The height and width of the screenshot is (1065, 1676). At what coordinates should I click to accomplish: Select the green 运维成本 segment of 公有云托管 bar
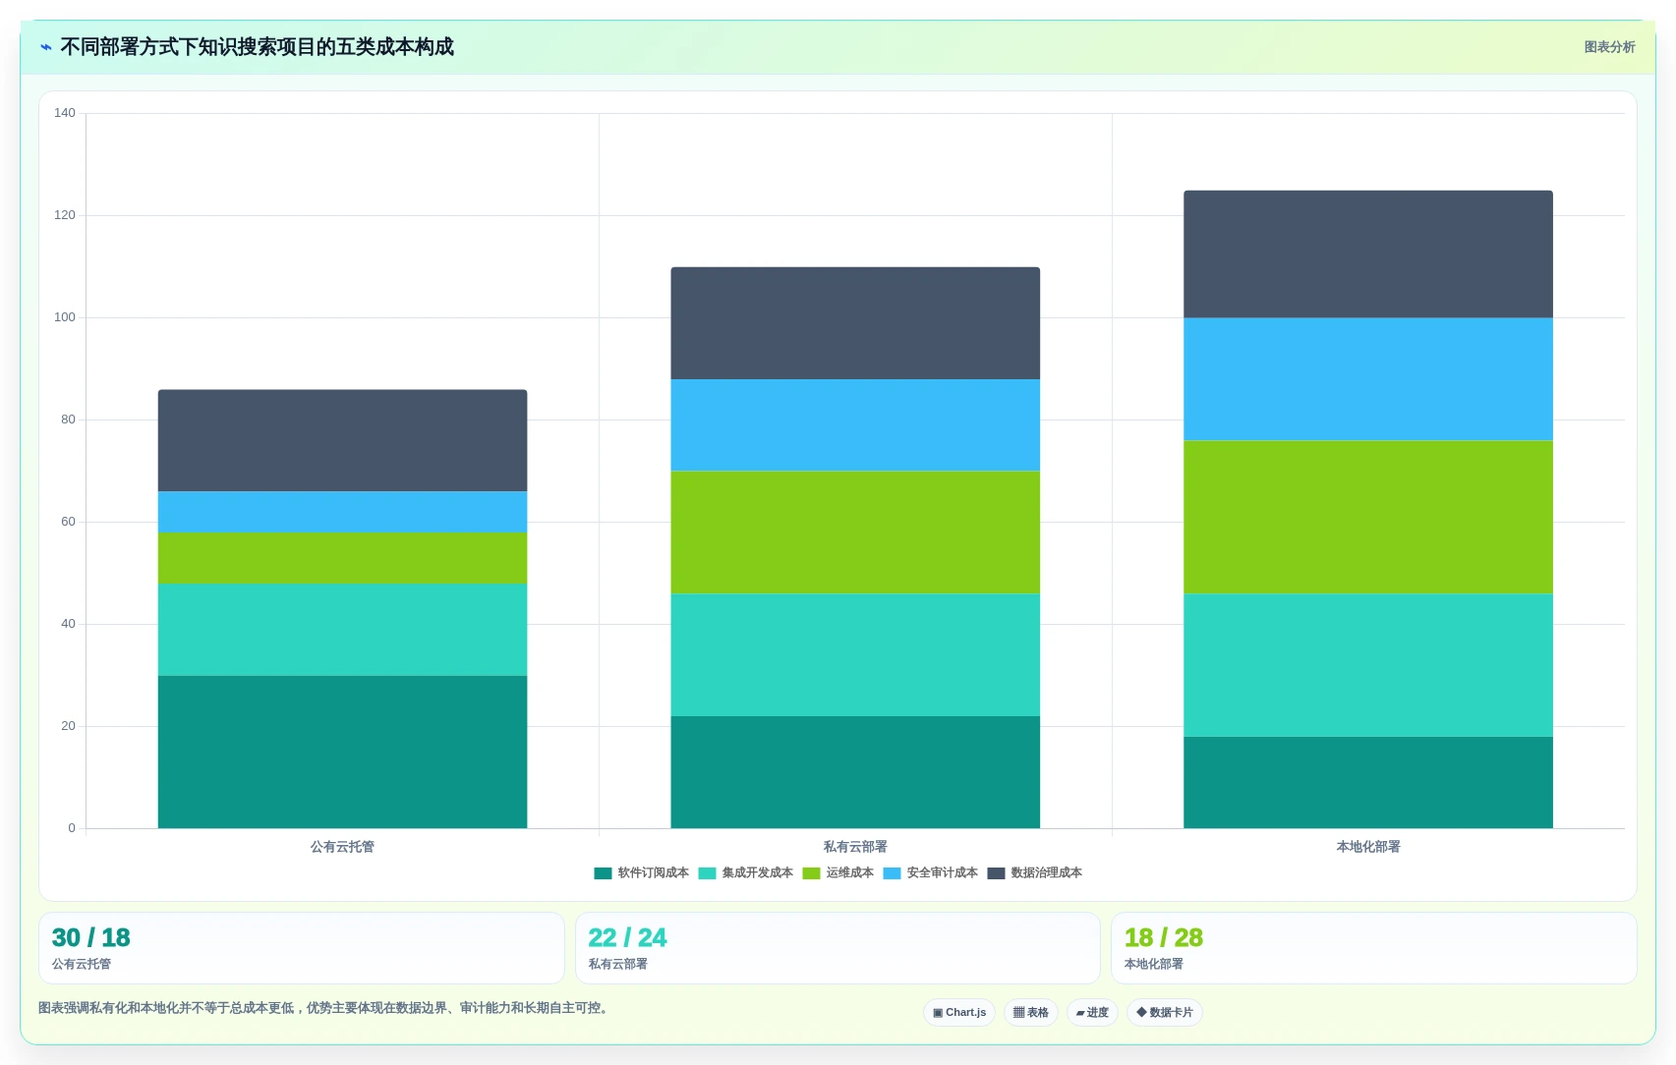[342, 558]
